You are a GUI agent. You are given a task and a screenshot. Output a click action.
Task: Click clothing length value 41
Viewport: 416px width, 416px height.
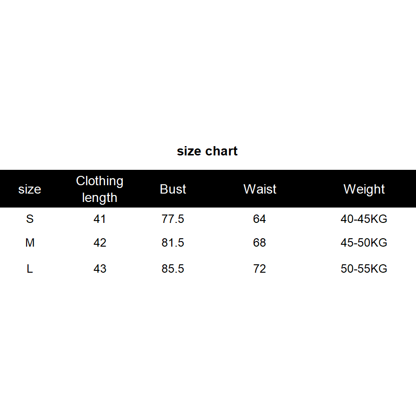tap(100, 219)
